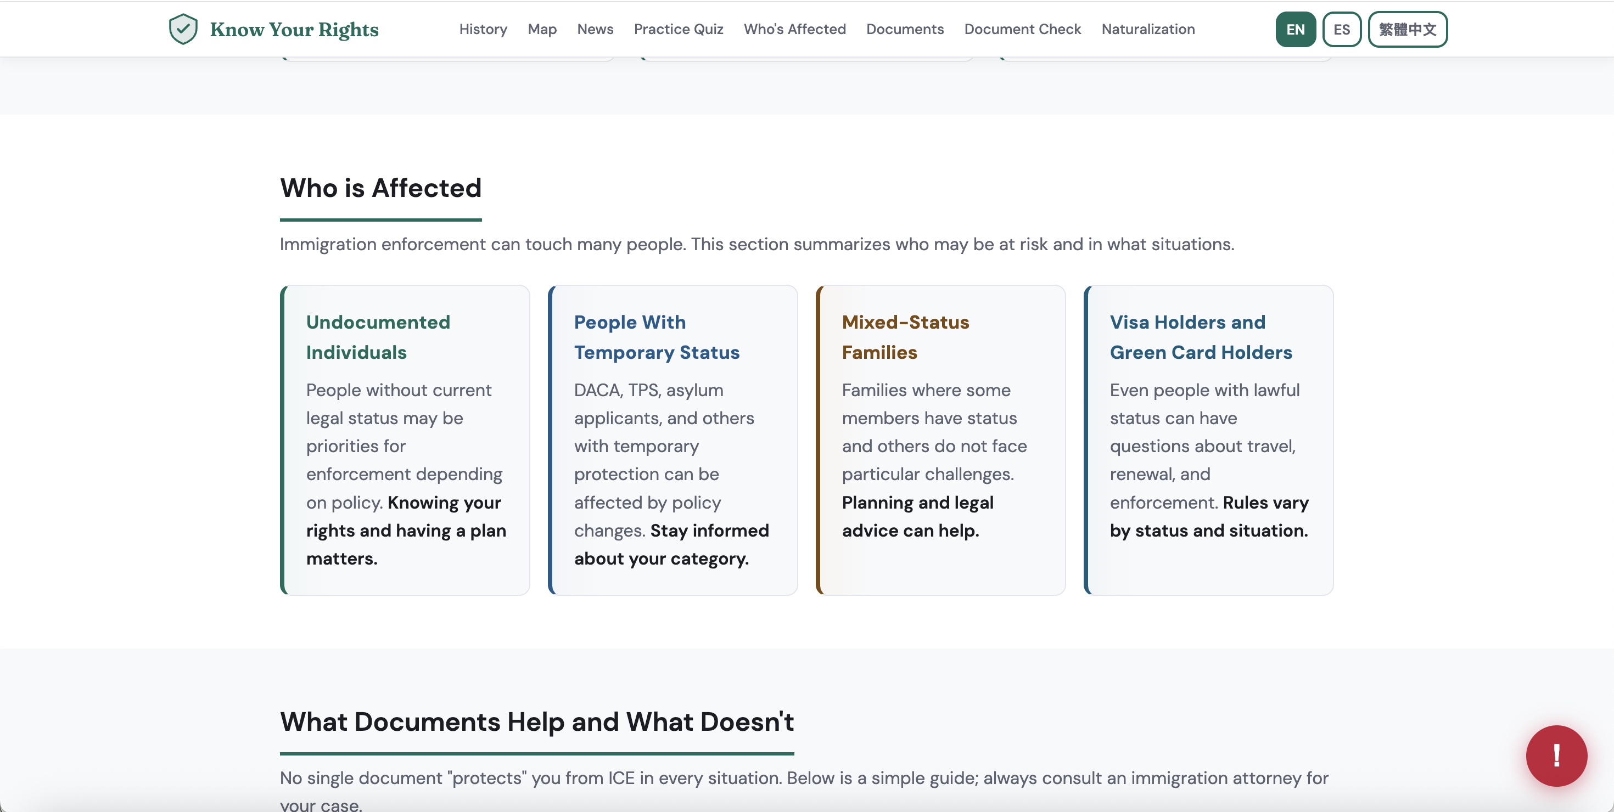Switch language to Spanish (ES)
This screenshot has width=1614, height=812.
(x=1341, y=30)
